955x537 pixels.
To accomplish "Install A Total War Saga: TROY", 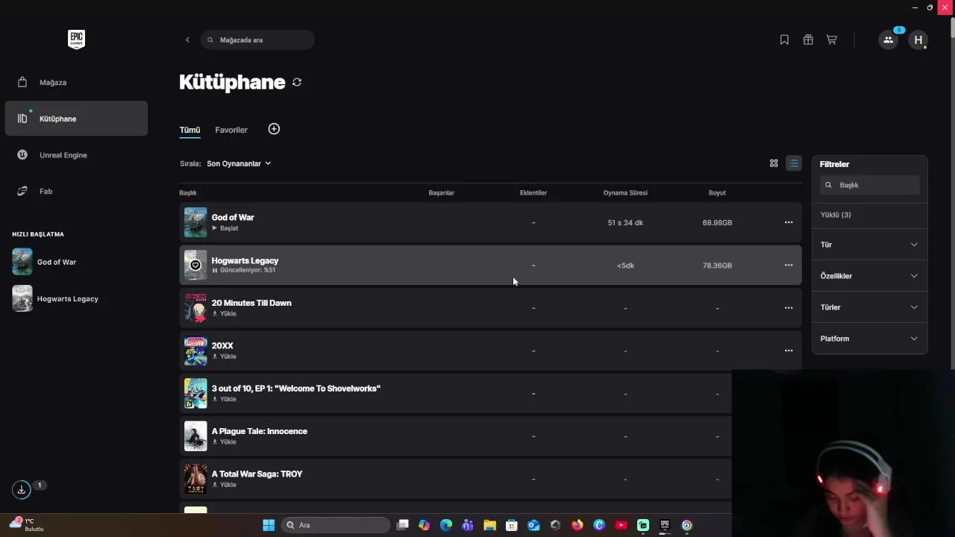I will [224, 485].
